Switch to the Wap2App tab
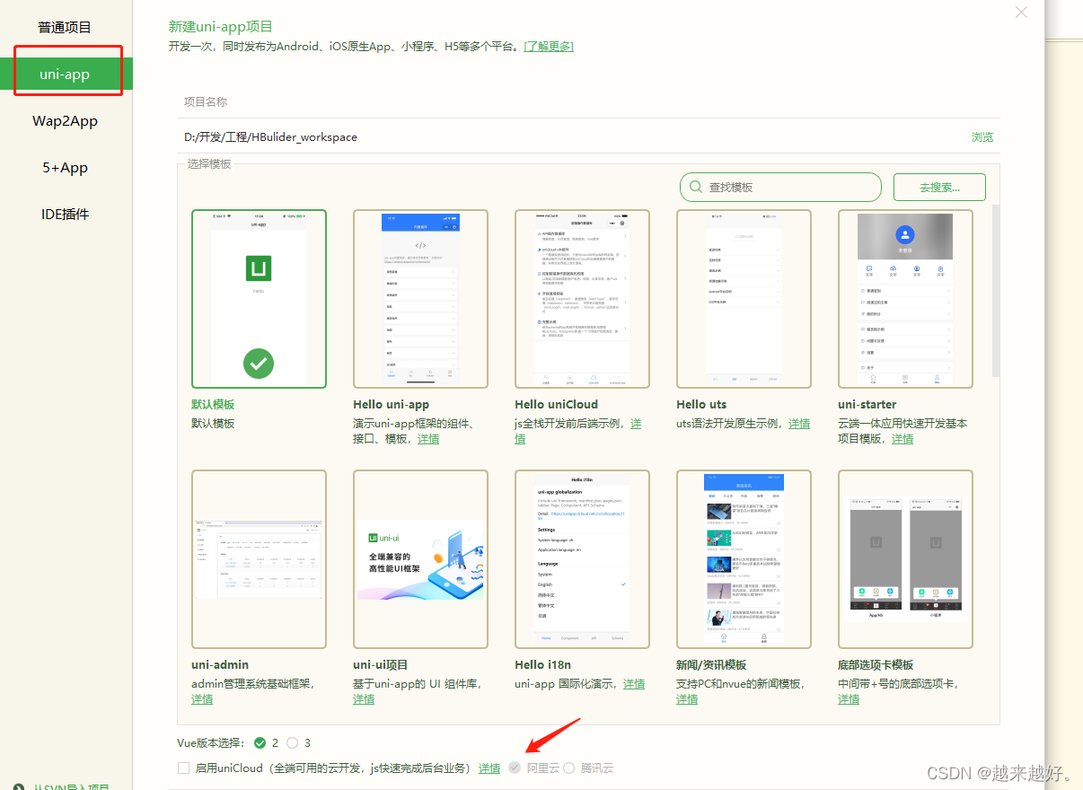The width and height of the screenshot is (1083, 790). click(x=65, y=120)
